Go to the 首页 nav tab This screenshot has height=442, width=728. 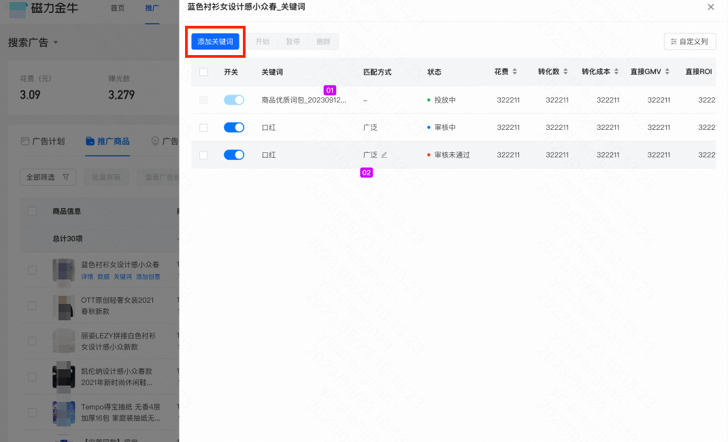point(118,8)
